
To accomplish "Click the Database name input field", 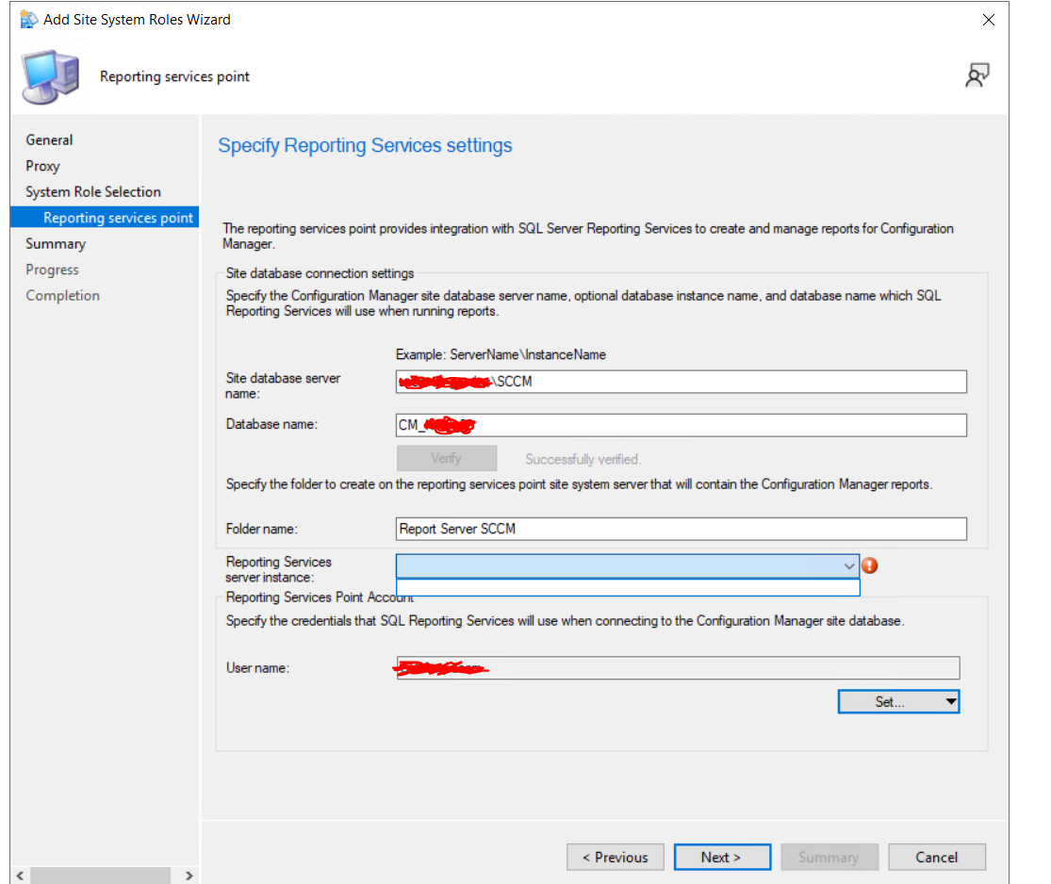I will pos(681,425).
